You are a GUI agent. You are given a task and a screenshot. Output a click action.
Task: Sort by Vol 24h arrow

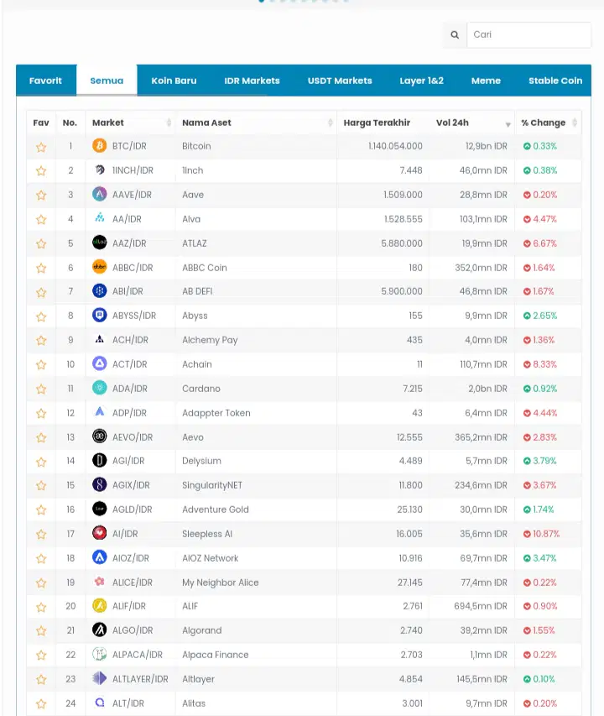tap(508, 125)
